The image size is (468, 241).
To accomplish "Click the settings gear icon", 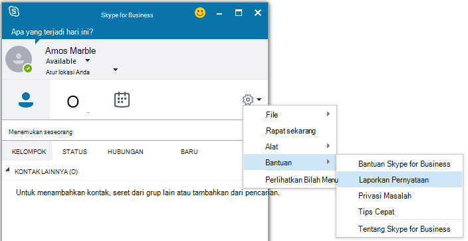I will coord(248,100).
